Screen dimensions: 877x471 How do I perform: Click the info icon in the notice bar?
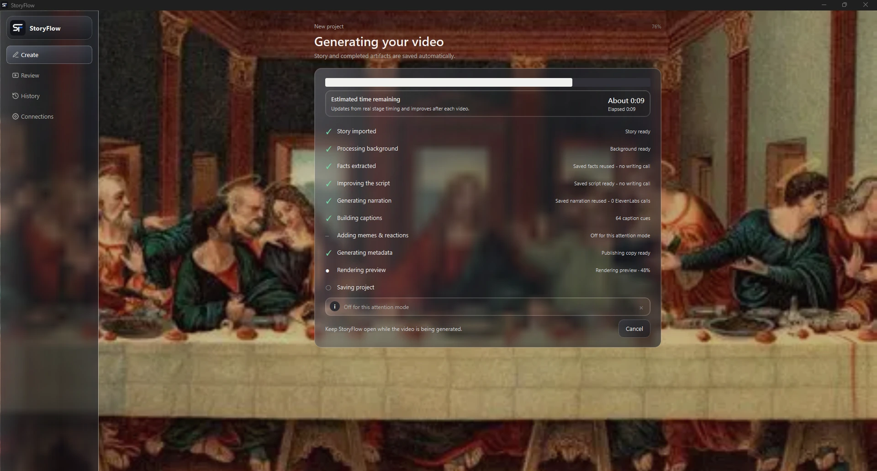[335, 307]
